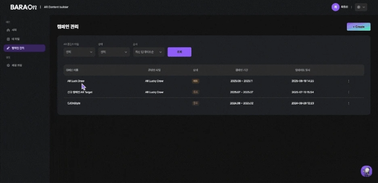Screen dimensions: 378x183
Task: Open account settings gear icon
Action: pyautogui.click(x=8, y=65)
